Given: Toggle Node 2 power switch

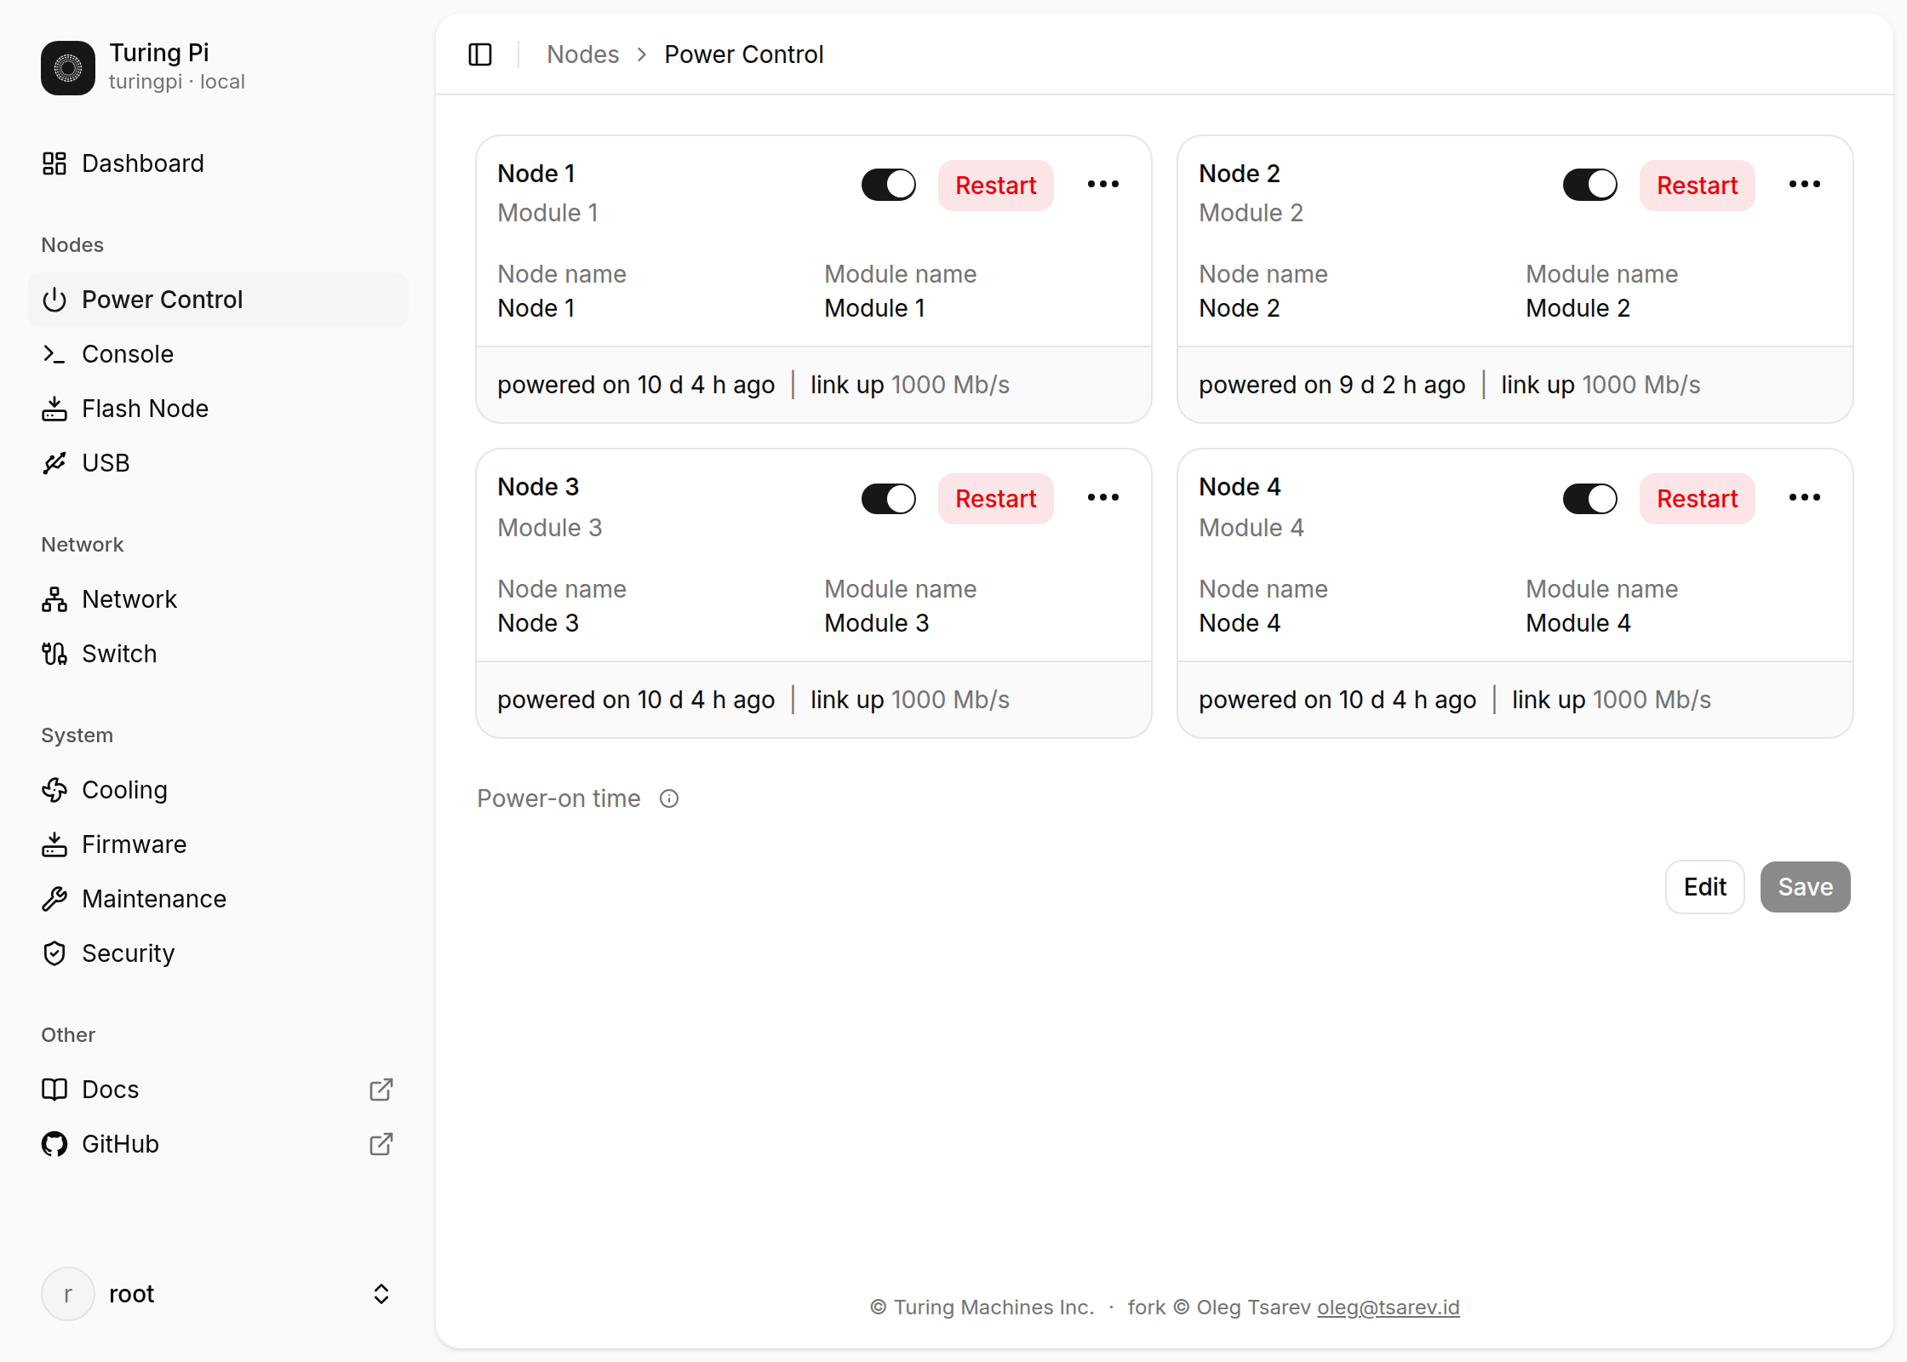Looking at the screenshot, I should tap(1590, 185).
